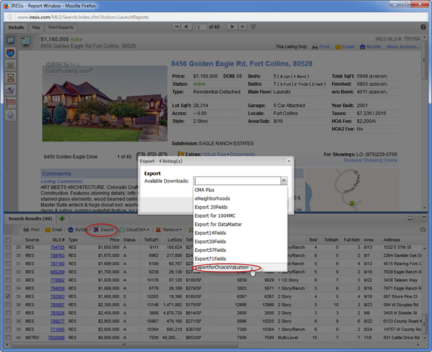
Task: Open More Actions menu for listing
Action: point(403,47)
